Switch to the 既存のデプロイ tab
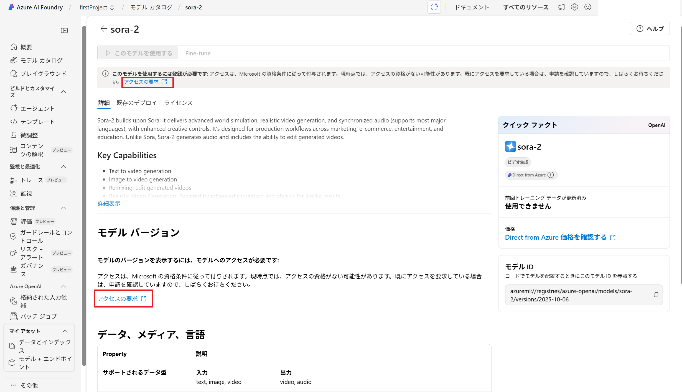This screenshot has height=392, width=682. (136, 103)
